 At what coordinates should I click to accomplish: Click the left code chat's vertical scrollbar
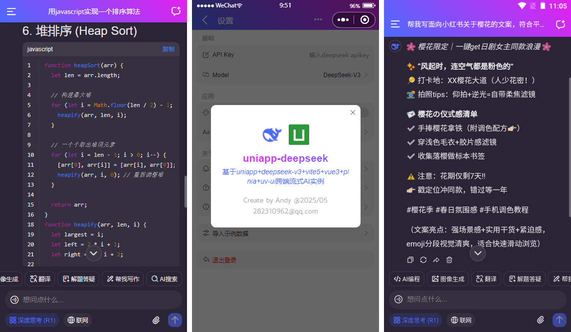point(186,191)
